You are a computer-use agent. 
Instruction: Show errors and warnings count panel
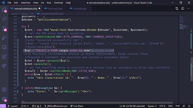(x=36, y=106)
